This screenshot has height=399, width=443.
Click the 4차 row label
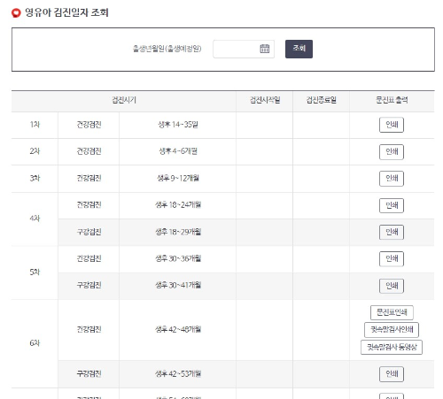[x=35, y=219]
